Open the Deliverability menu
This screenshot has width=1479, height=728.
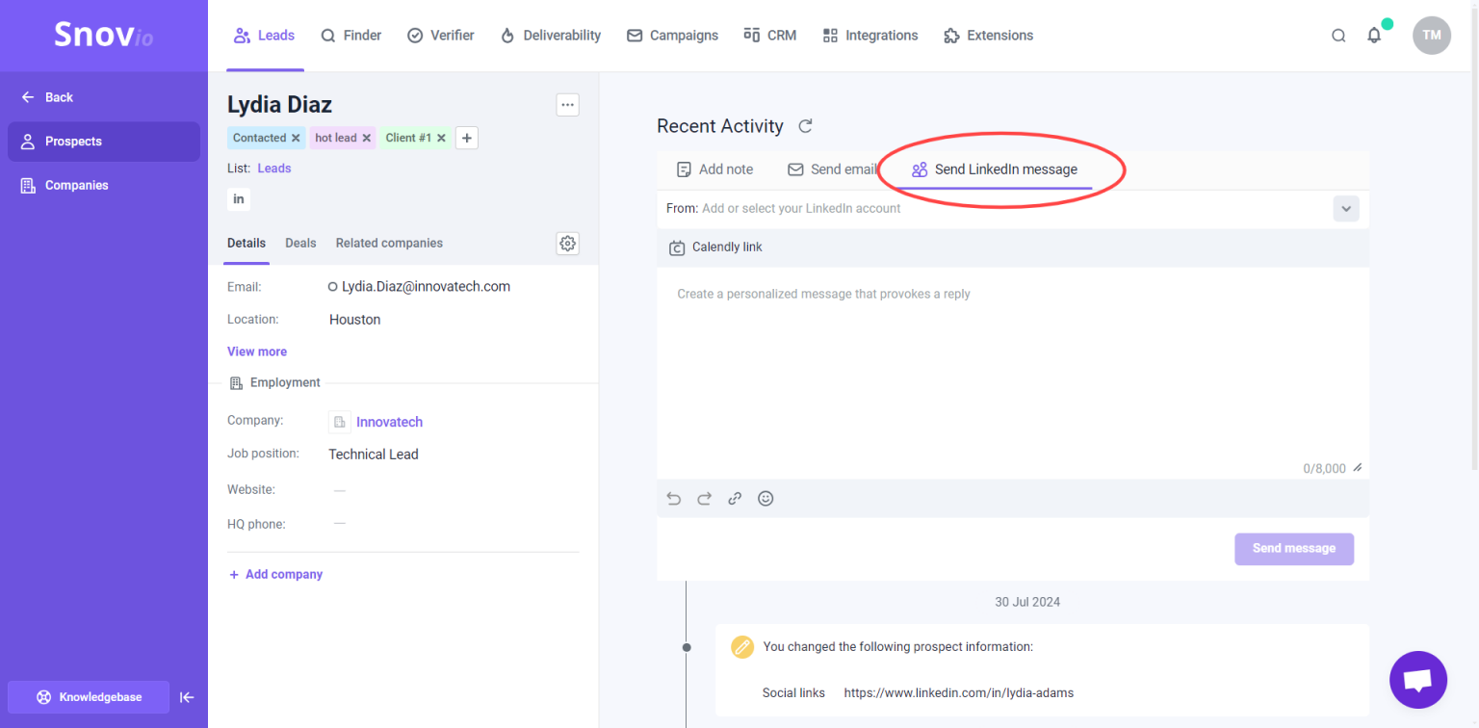tap(551, 36)
